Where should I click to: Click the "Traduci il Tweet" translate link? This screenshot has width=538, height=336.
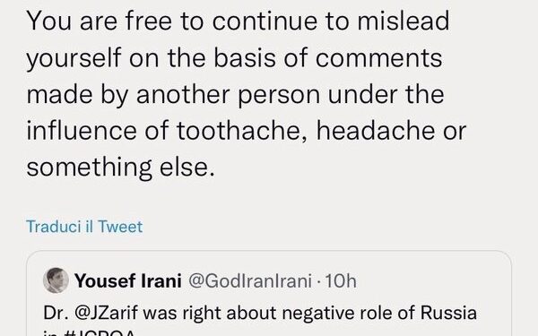(84, 227)
